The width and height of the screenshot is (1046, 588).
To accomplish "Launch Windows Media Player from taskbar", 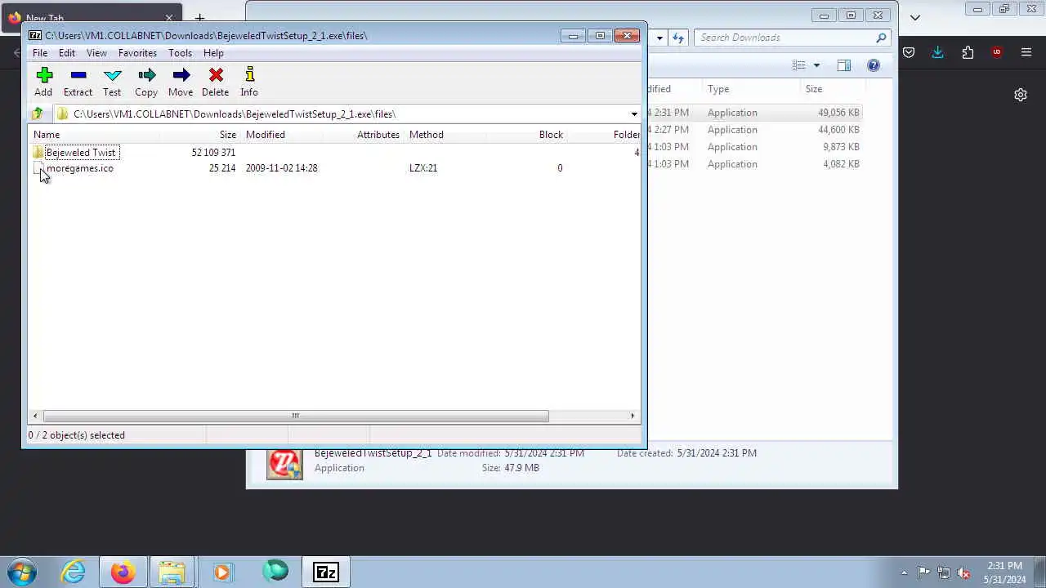I will [x=222, y=572].
